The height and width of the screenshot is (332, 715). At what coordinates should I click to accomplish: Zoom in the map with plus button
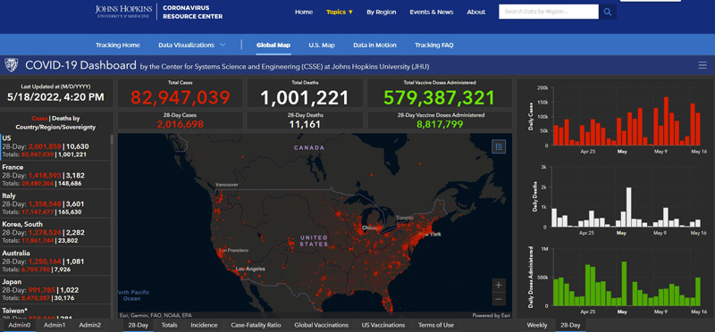pyautogui.click(x=499, y=285)
